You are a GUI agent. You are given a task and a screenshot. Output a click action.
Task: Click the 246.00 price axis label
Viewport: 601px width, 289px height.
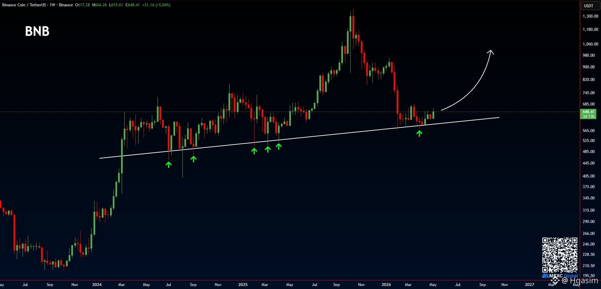click(x=589, y=244)
